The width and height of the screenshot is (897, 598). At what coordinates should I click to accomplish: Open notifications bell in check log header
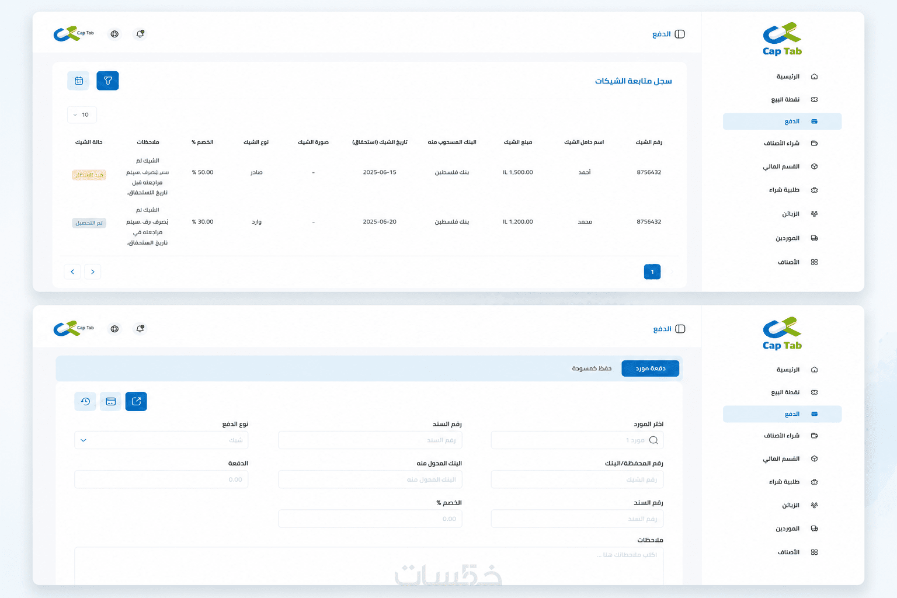pyautogui.click(x=140, y=34)
